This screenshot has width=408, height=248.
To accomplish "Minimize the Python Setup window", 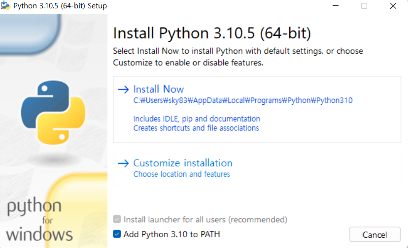I will (x=336, y=6).
